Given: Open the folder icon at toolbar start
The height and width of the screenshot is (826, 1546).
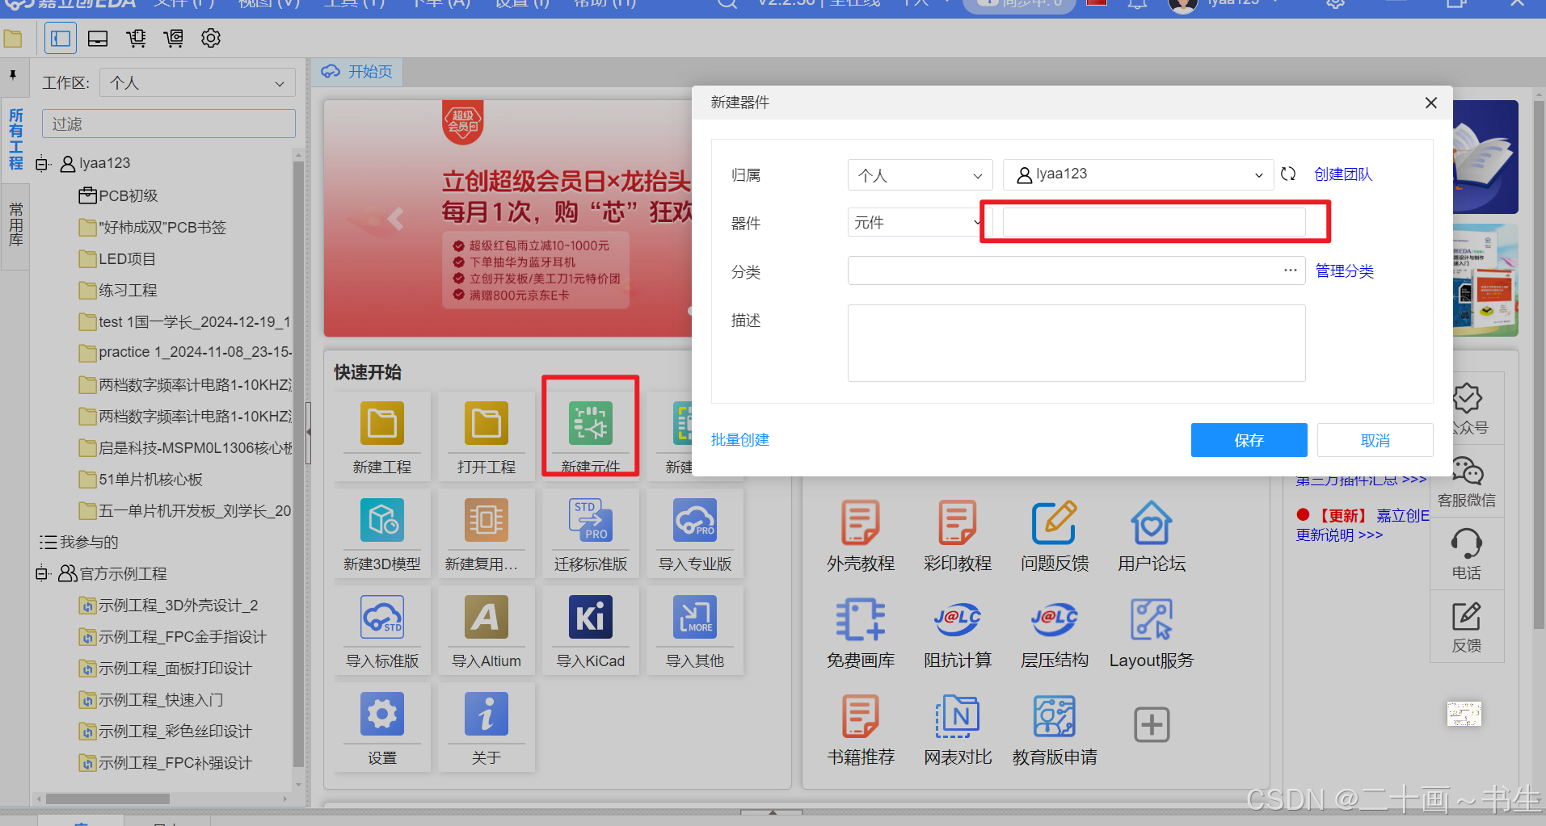Looking at the screenshot, I should (13, 38).
